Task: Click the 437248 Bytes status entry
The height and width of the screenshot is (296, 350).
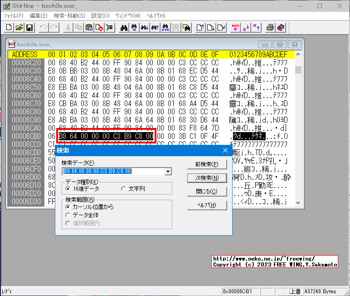Action: pos(321,291)
